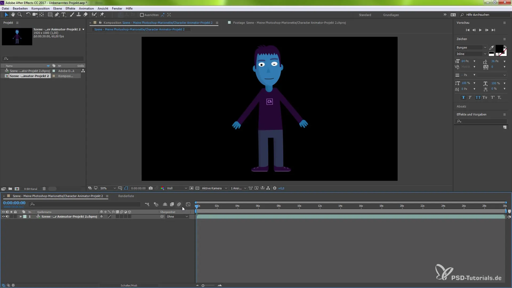This screenshot has height=288, width=512.
Task: Select the Roto Brush tool
Action: point(94,15)
